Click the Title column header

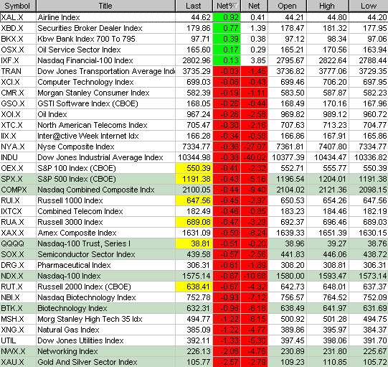pyautogui.click(x=105, y=6)
